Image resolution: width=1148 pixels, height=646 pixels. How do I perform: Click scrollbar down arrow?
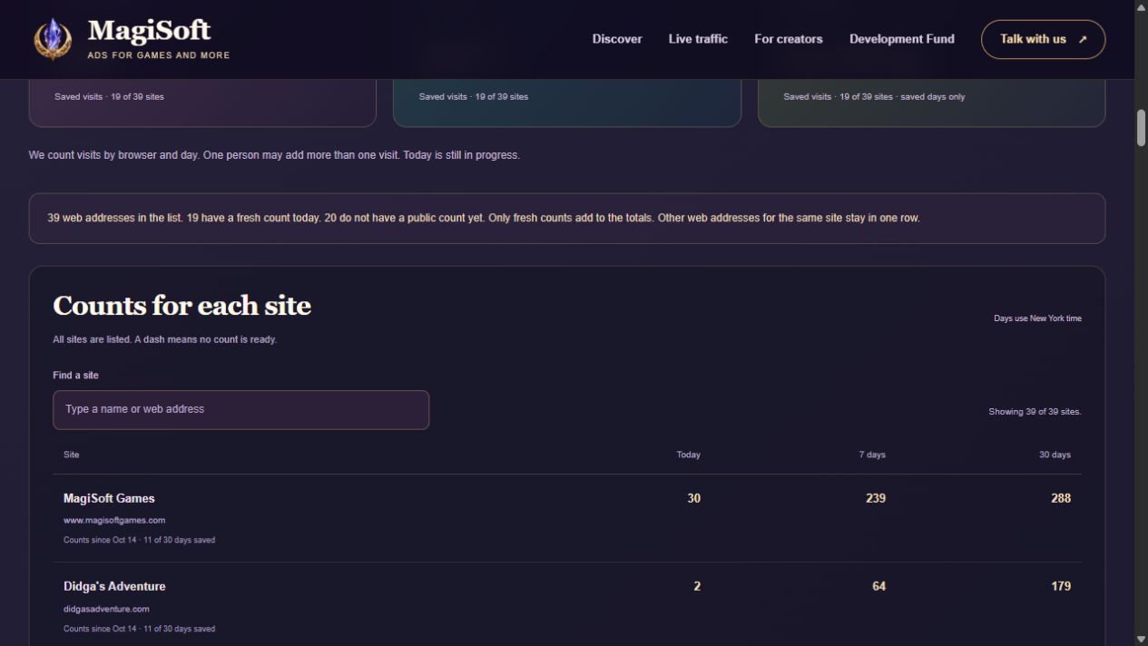click(1141, 639)
